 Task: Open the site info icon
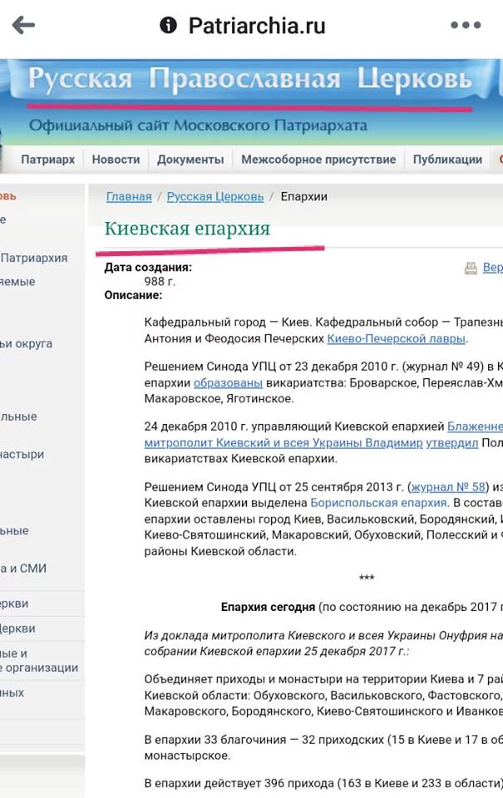[x=168, y=24]
